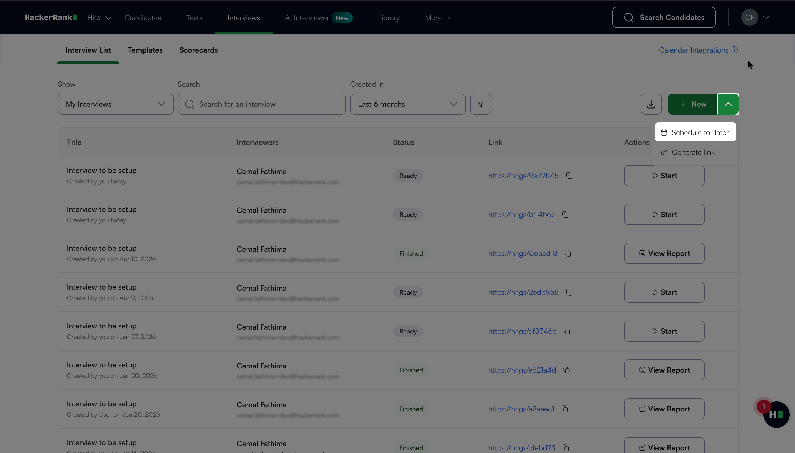Copy the hr.gs/df8346c link
The width and height of the screenshot is (795, 453).
567,331
